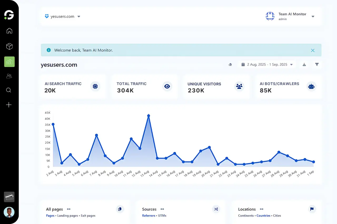Open the Countries view under Locations
The height and width of the screenshot is (224, 337).
pyautogui.click(x=263, y=216)
